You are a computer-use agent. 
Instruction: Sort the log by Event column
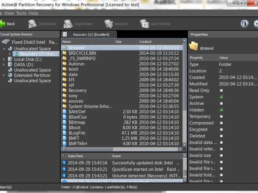[x=147, y=156]
